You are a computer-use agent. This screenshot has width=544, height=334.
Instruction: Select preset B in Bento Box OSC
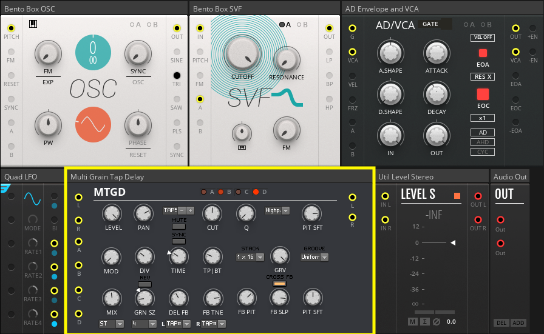tap(149, 25)
